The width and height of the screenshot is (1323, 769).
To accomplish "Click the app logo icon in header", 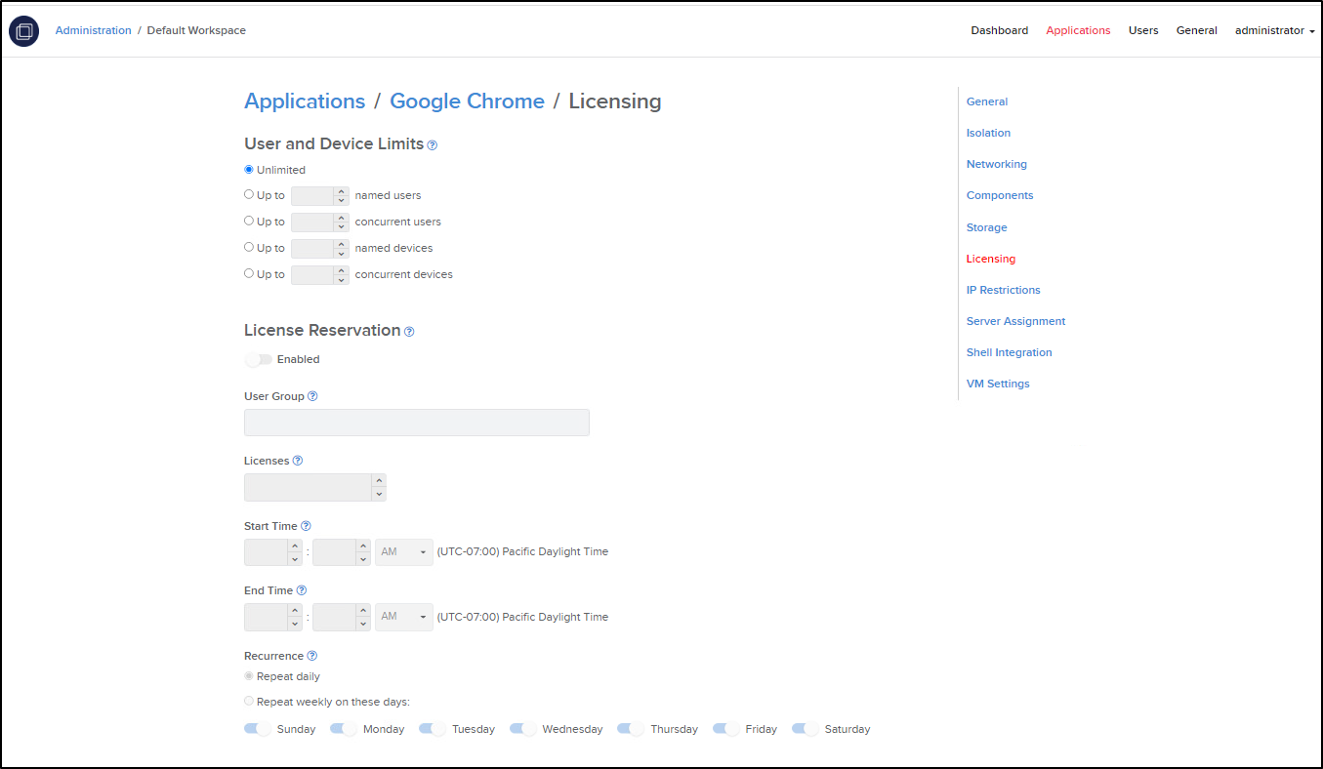I will tap(23, 31).
